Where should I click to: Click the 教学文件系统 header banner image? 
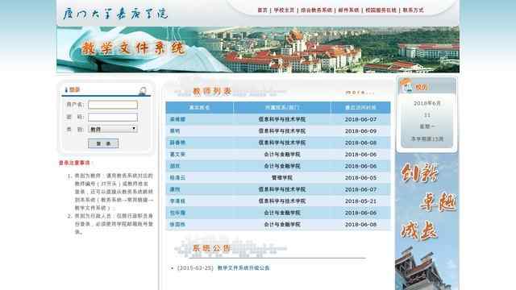258,50
